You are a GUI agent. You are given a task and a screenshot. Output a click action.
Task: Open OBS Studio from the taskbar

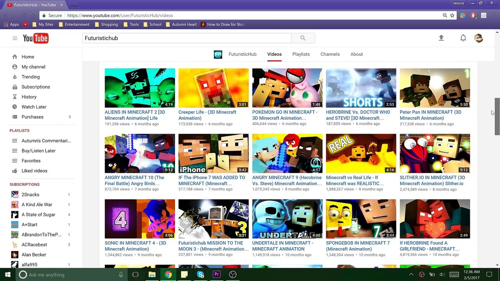(233, 275)
